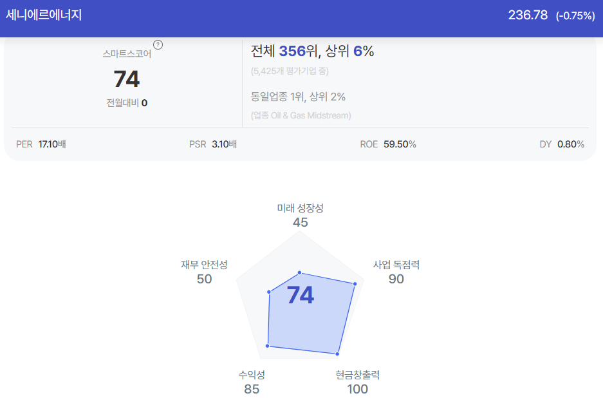Image resolution: width=603 pixels, height=398 pixels.
Task: Click the -0.75% price change
Action: coord(575,16)
